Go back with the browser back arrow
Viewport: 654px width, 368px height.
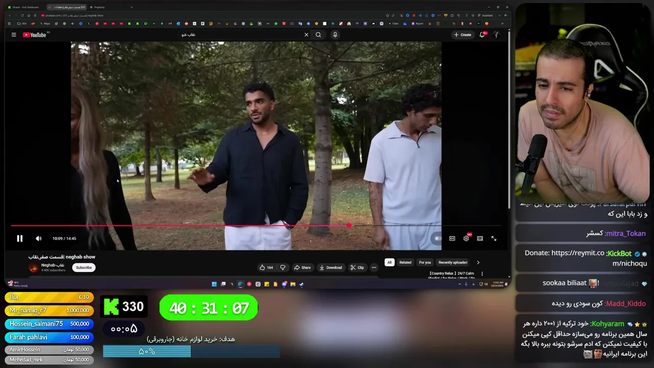[x=9, y=15]
